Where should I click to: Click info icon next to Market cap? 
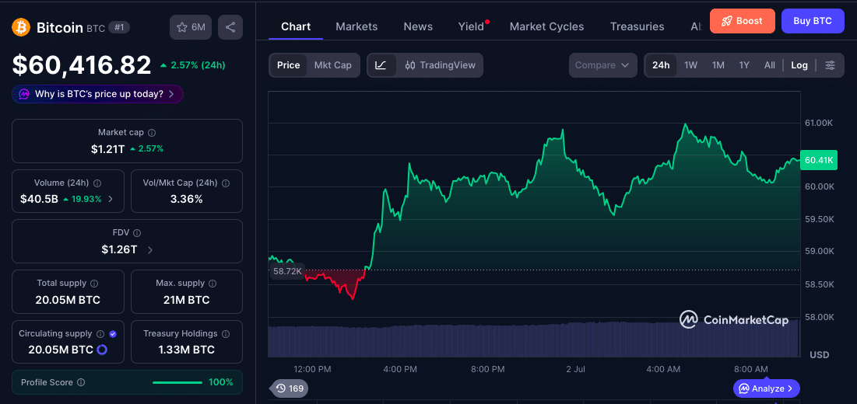pyautogui.click(x=152, y=133)
